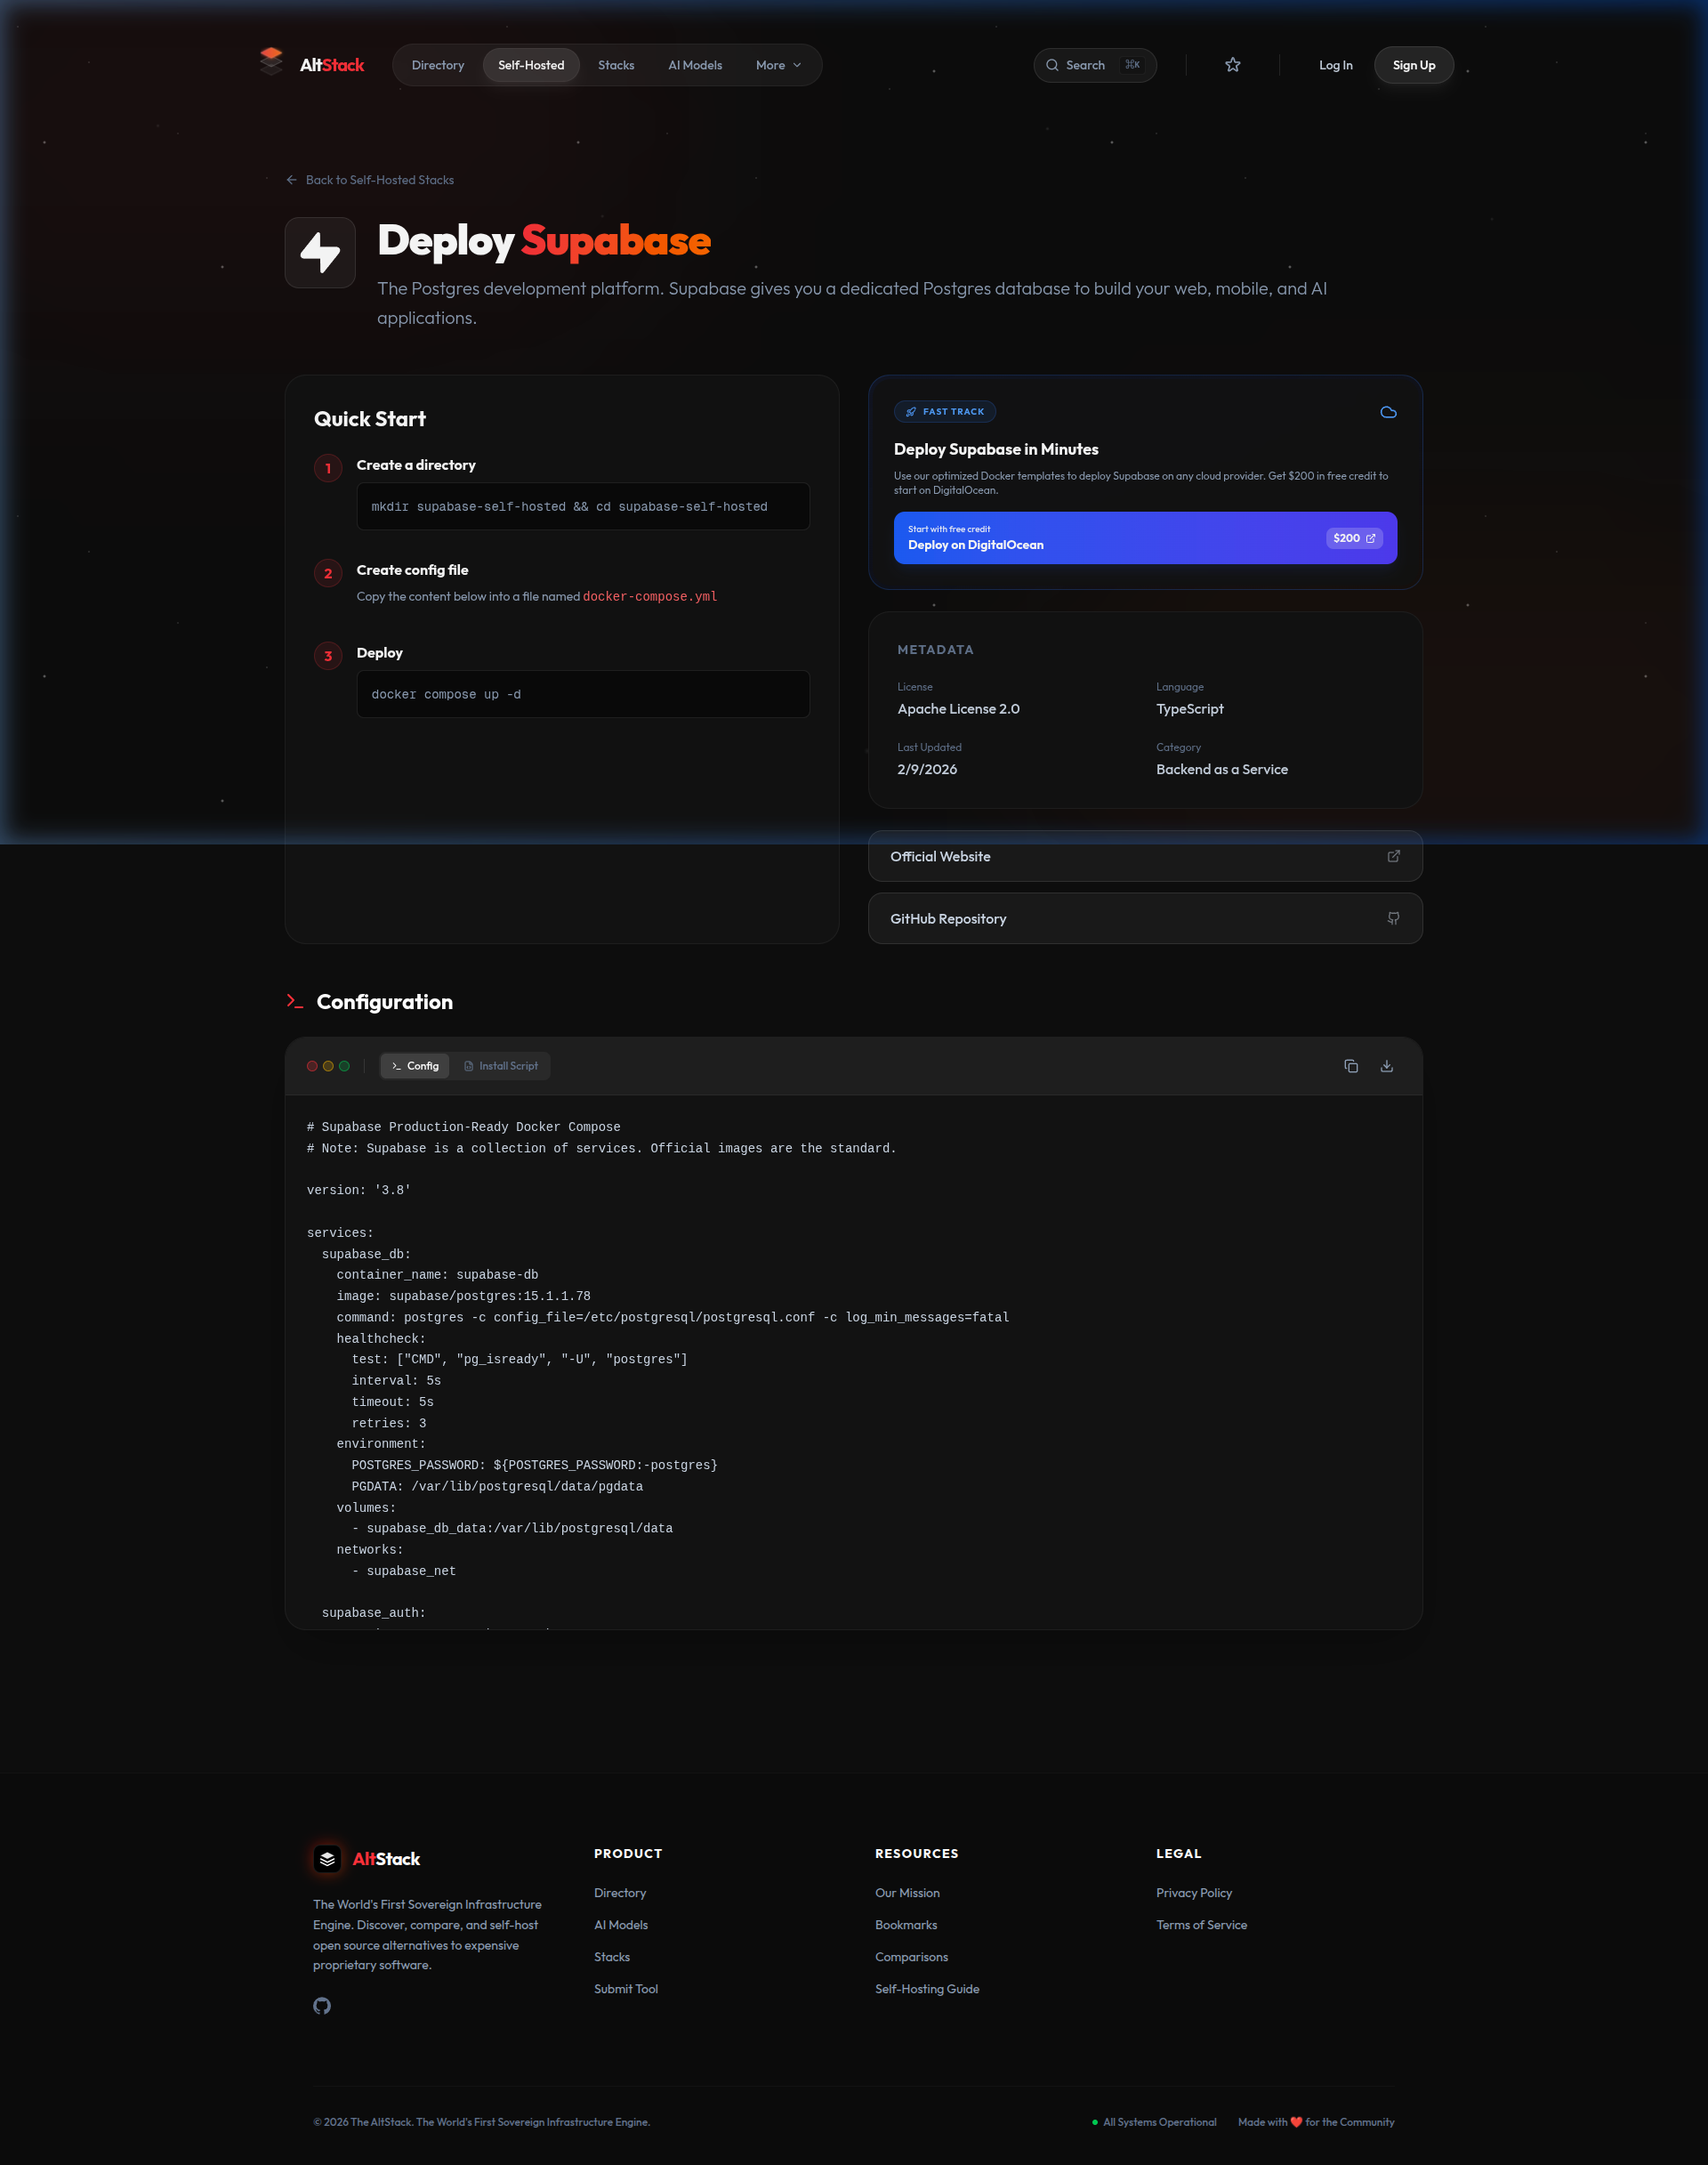Click the Supabase lightning bolt logo
This screenshot has width=1708, height=2165.
coord(320,252)
